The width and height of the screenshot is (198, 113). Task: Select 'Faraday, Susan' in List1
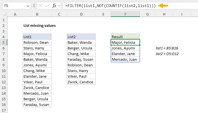pos(37,105)
